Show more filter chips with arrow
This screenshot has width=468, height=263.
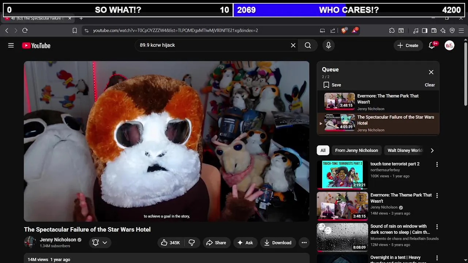(432, 150)
